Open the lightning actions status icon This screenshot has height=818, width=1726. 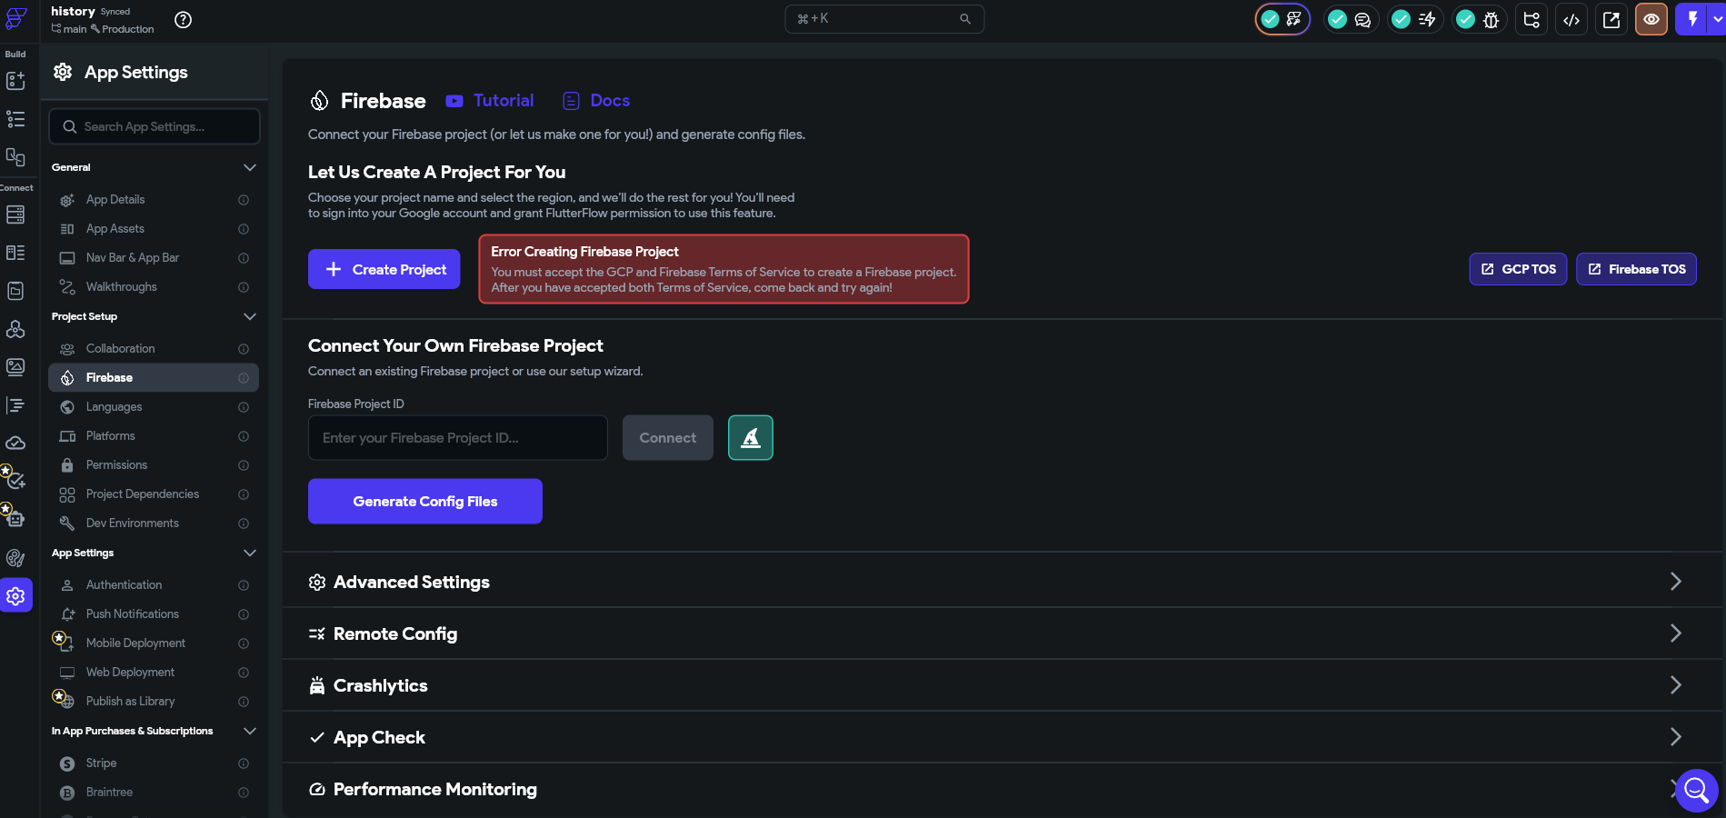[x=1414, y=19]
